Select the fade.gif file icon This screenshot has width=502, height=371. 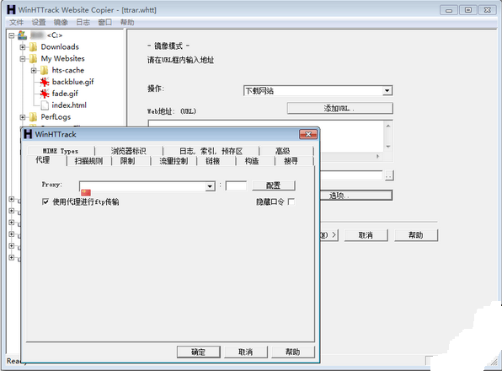(44, 94)
